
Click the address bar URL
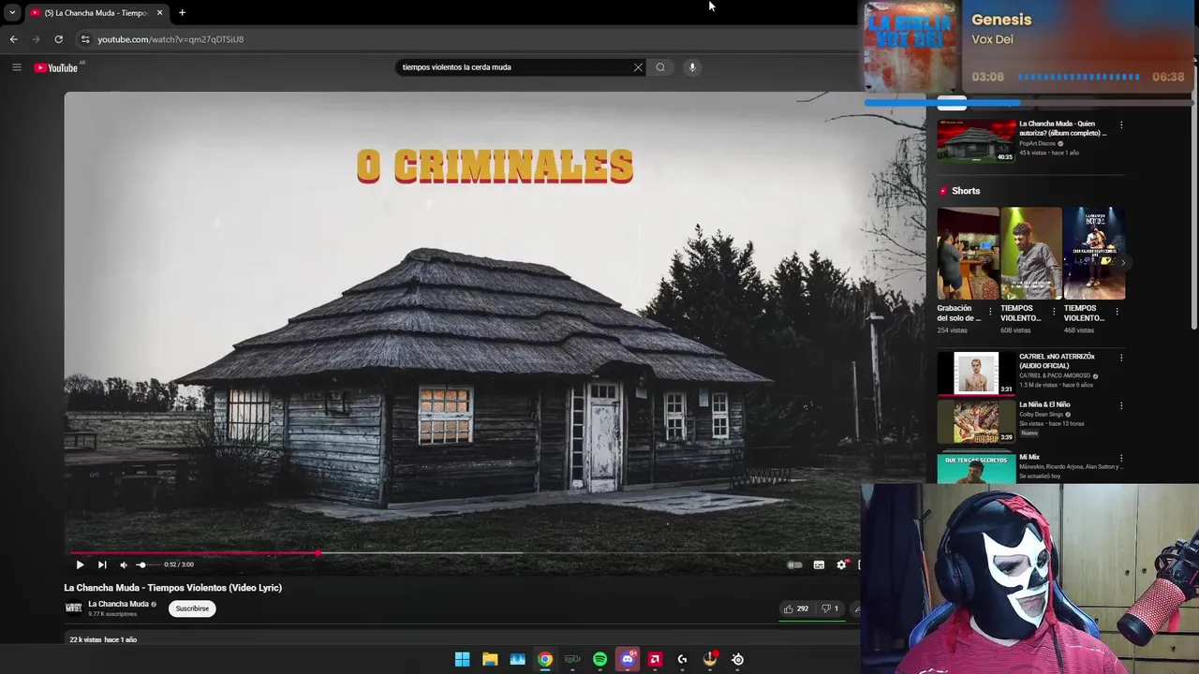[x=170, y=39]
